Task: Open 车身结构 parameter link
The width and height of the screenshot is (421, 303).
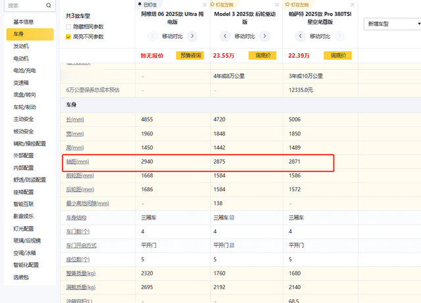Action: point(76,218)
